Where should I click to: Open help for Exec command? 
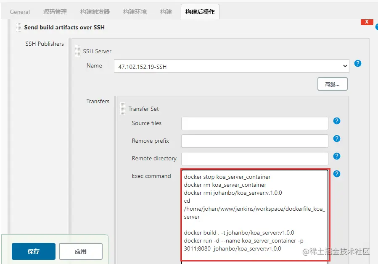[x=336, y=174]
